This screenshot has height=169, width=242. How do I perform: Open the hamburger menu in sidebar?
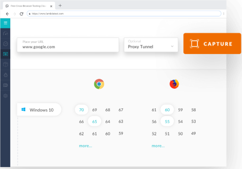pyautogui.click(x=6, y=23)
